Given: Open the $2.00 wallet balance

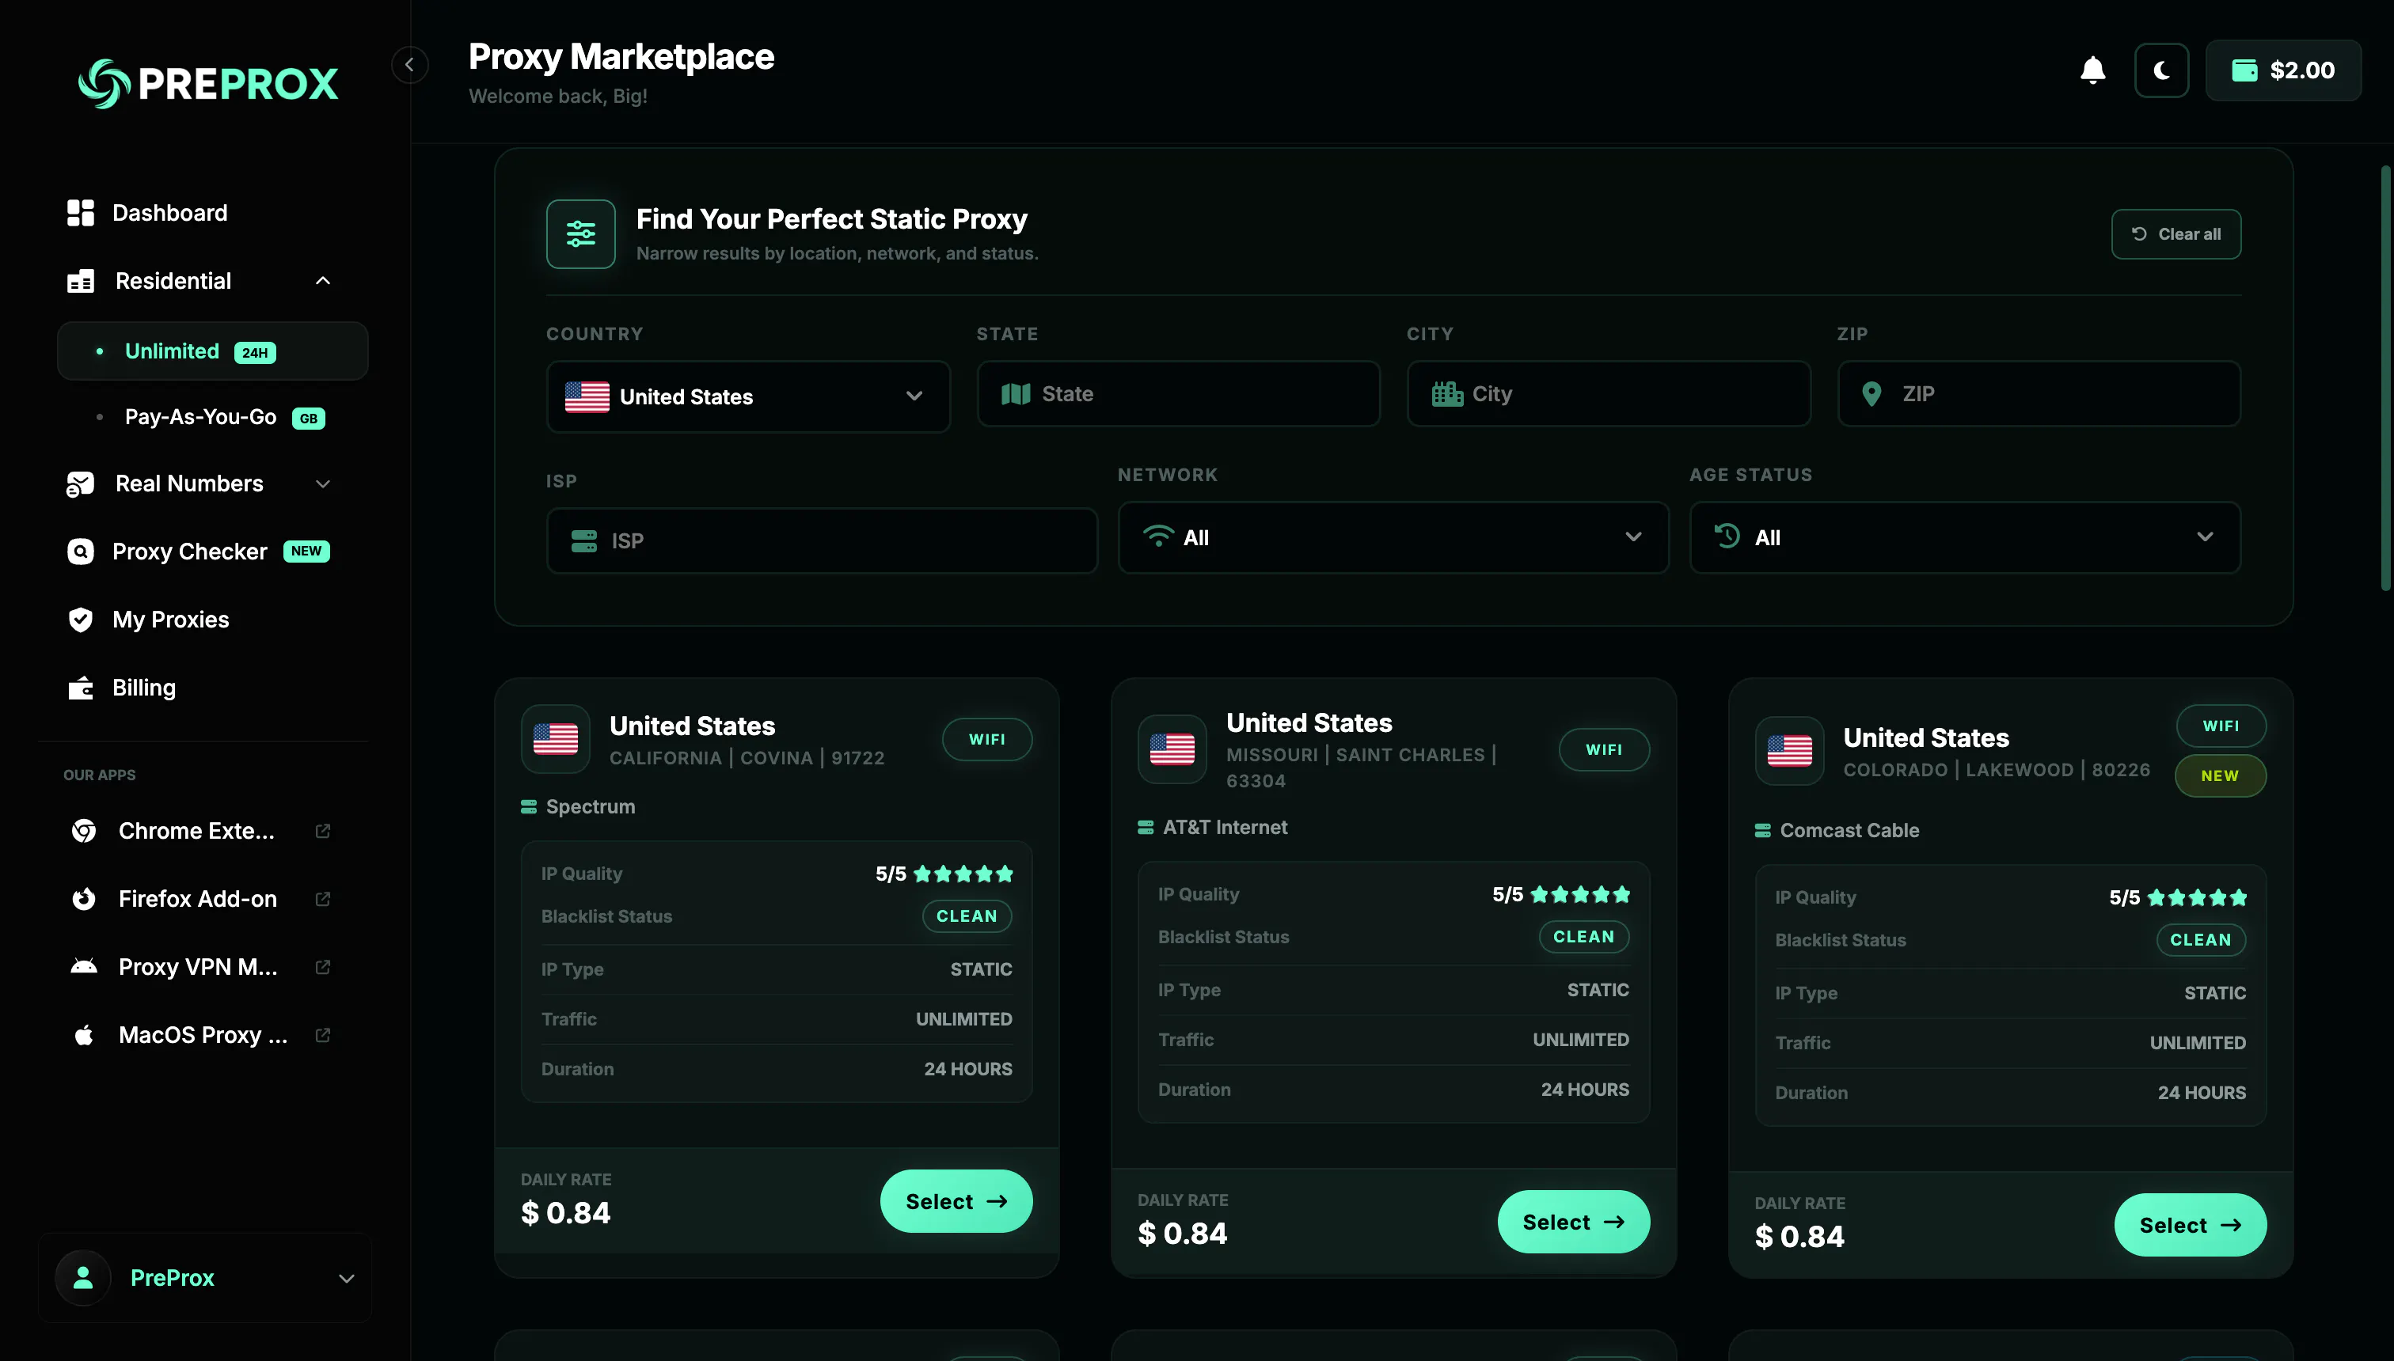Looking at the screenshot, I should point(2282,70).
